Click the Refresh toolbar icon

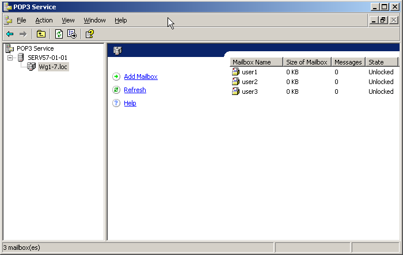pyautogui.click(x=59, y=34)
